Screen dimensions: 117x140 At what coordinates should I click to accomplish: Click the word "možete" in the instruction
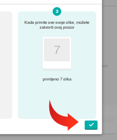(83, 23)
